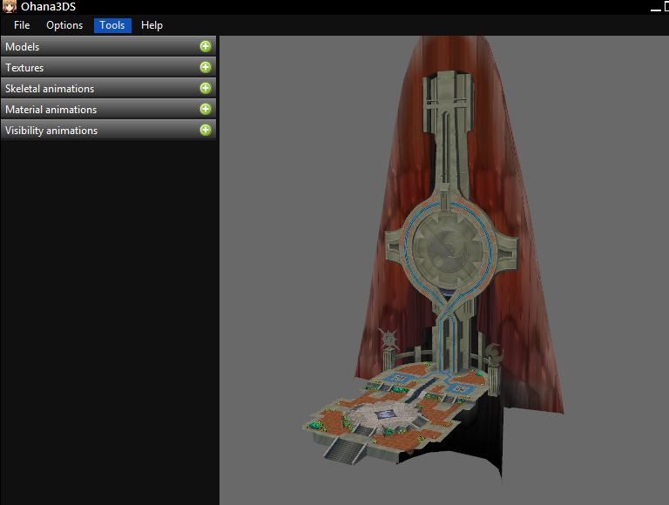Click the plus icon on Material animations
The width and height of the screenshot is (669, 505).
pos(206,109)
